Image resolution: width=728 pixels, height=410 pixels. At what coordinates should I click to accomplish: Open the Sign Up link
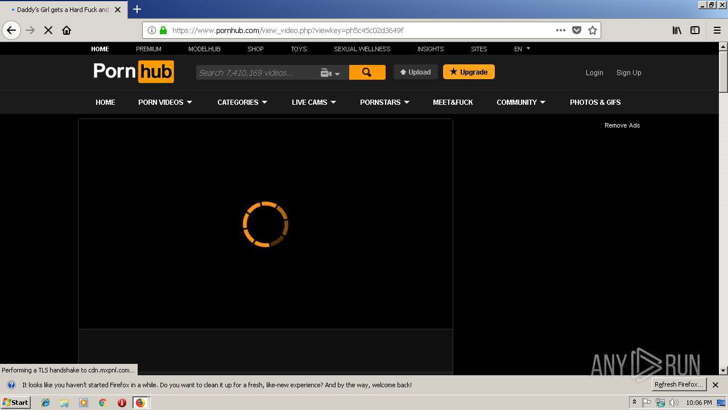(x=628, y=72)
